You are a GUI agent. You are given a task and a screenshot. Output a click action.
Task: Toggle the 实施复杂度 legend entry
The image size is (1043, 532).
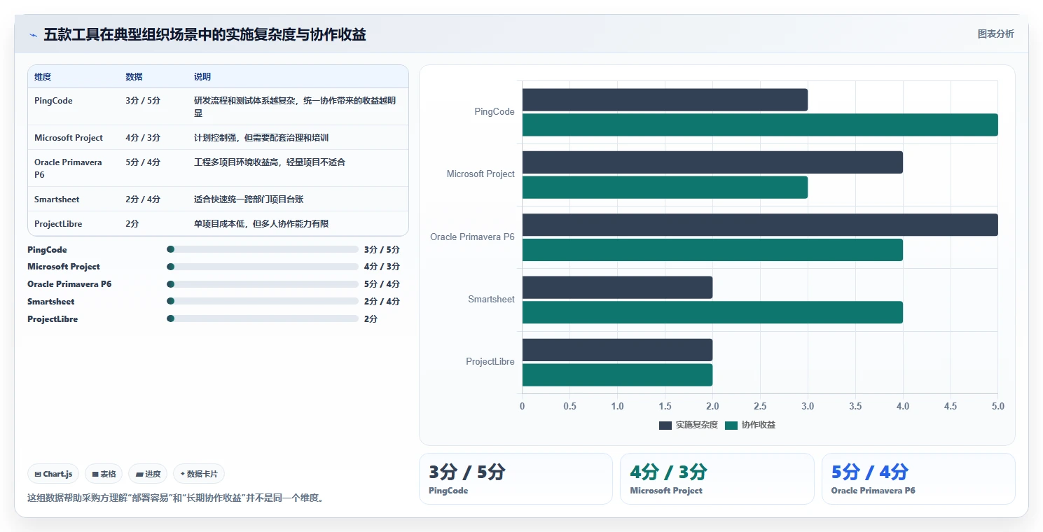(689, 425)
